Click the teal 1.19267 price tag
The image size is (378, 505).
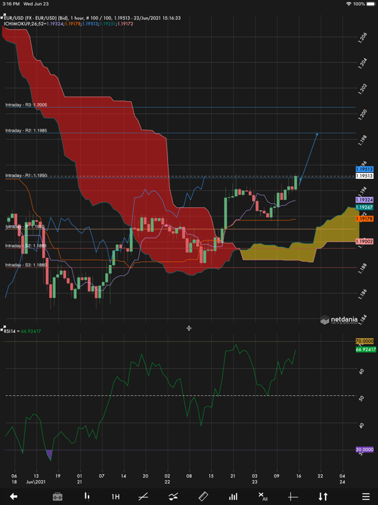click(x=364, y=207)
